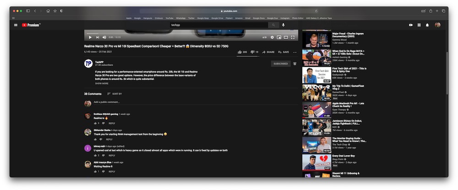Open the YouTube apps grid

[419, 25]
